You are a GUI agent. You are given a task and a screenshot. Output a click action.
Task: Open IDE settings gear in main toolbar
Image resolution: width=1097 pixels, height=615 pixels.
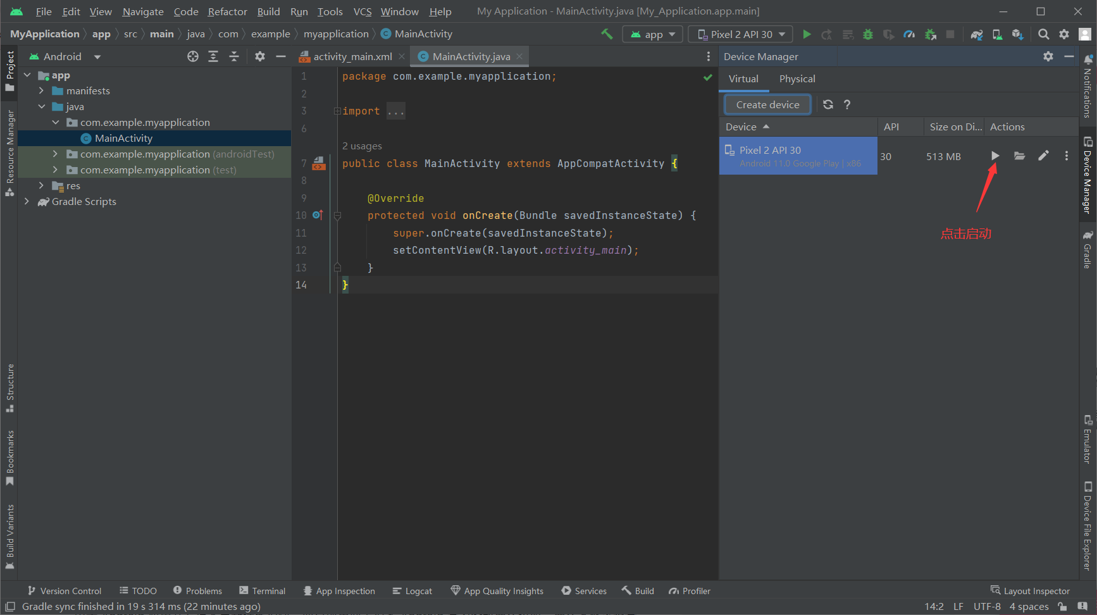click(1064, 34)
